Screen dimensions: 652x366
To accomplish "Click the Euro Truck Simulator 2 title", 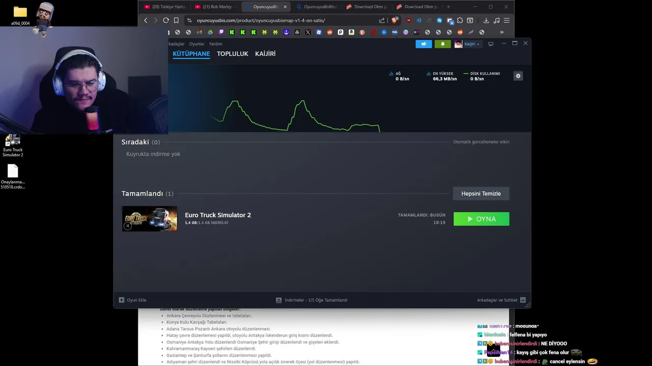I will pyautogui.click(x=218, y=215).
